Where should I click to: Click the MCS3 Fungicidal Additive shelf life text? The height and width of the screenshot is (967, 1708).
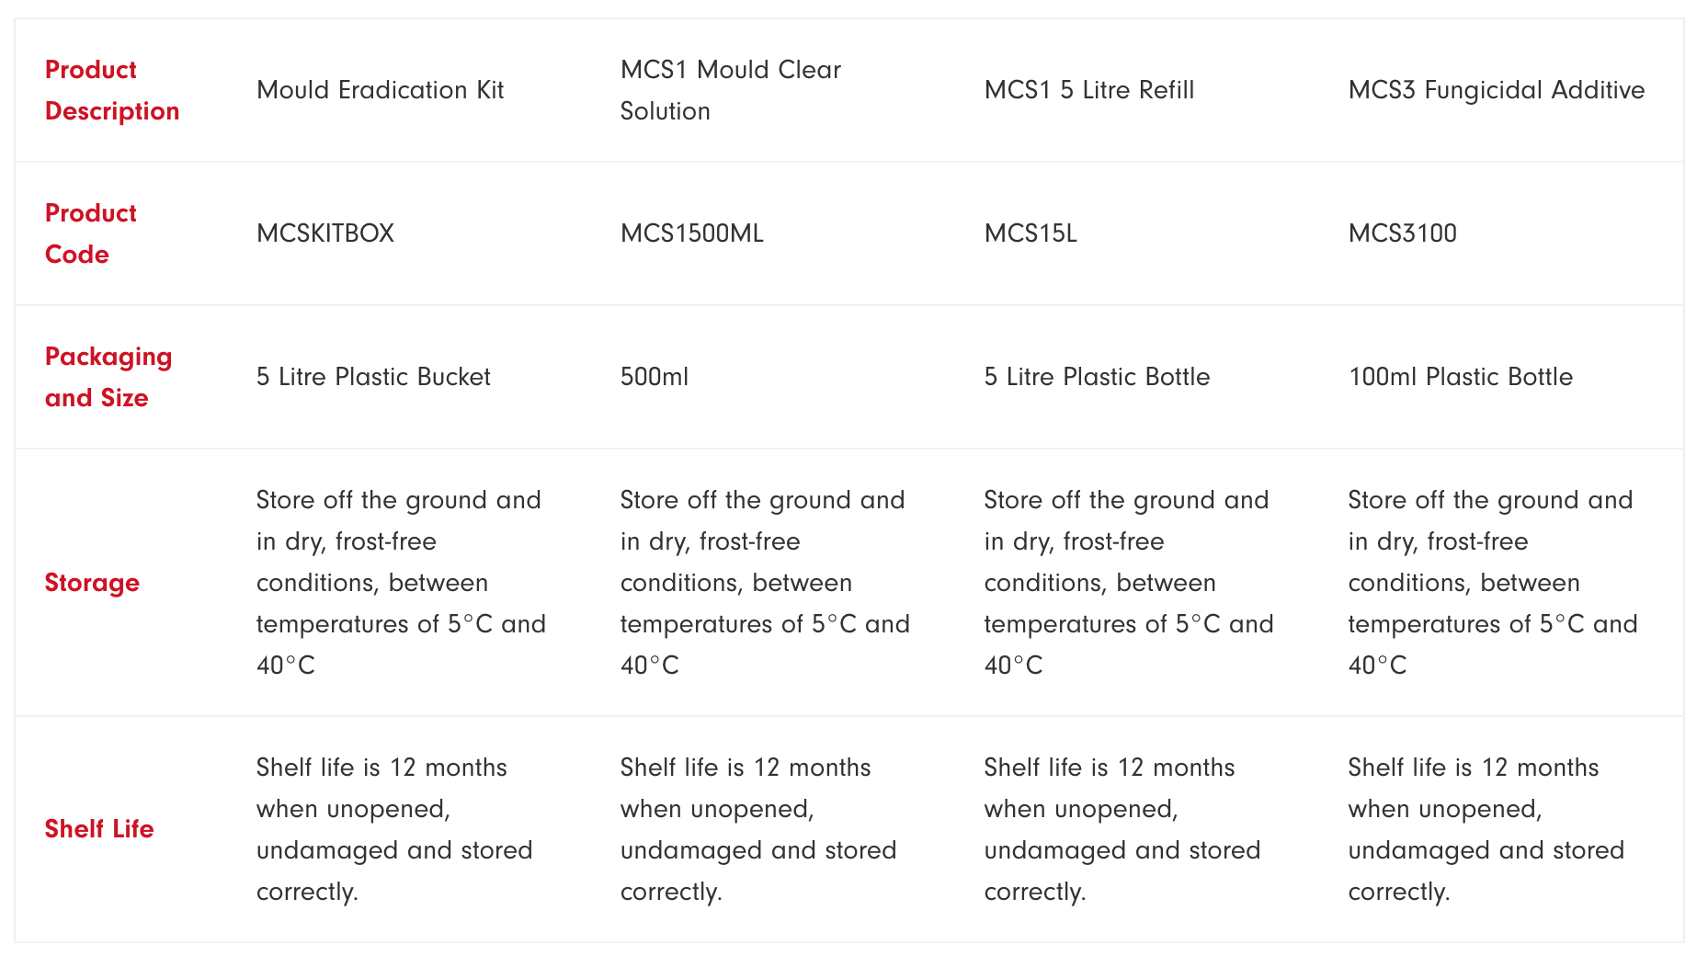1485,829
